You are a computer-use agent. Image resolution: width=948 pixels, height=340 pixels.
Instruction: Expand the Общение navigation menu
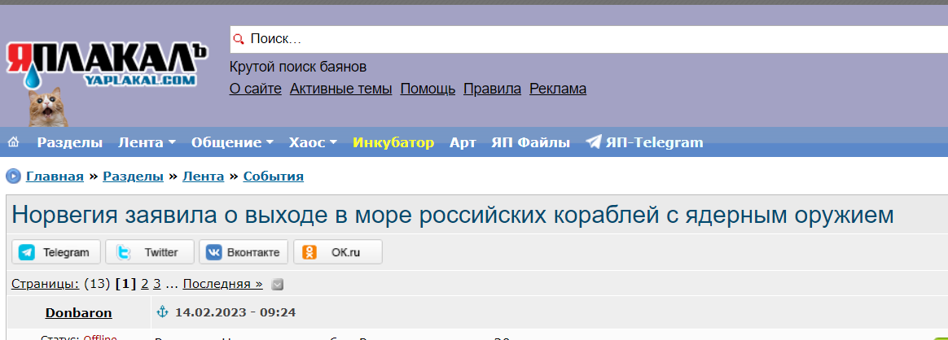pos(232,142)
